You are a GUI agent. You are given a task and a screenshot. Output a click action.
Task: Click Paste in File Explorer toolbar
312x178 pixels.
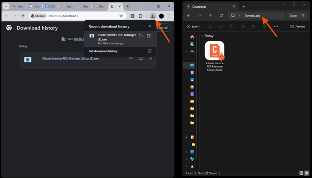point(232,27)
